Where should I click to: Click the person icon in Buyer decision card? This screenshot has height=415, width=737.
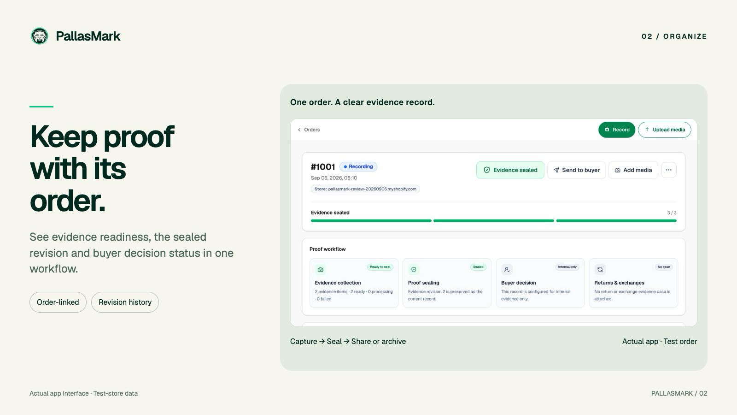pyautogui.click(x=507, y=269)
